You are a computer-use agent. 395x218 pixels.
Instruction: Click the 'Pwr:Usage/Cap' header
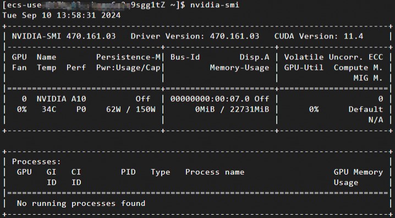point(128,68)
